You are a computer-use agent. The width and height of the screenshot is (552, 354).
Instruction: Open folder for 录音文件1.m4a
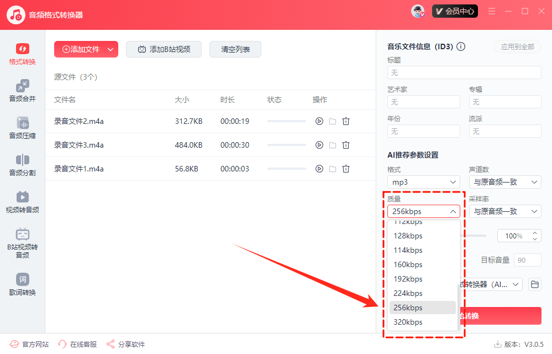(x=333, y=169)
